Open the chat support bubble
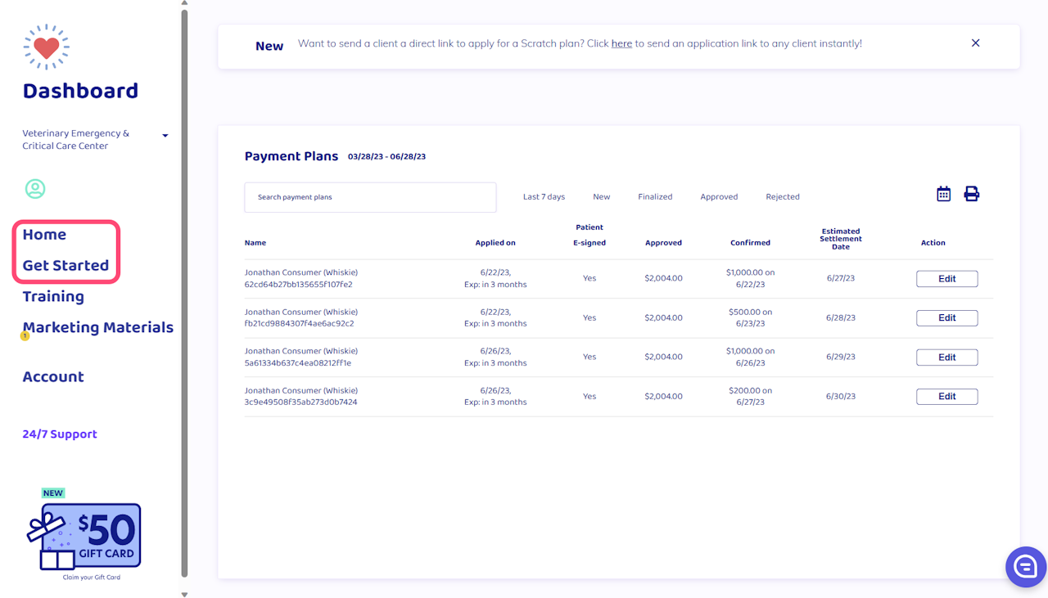1048x598 pixels. click(x=1025, y=566)
